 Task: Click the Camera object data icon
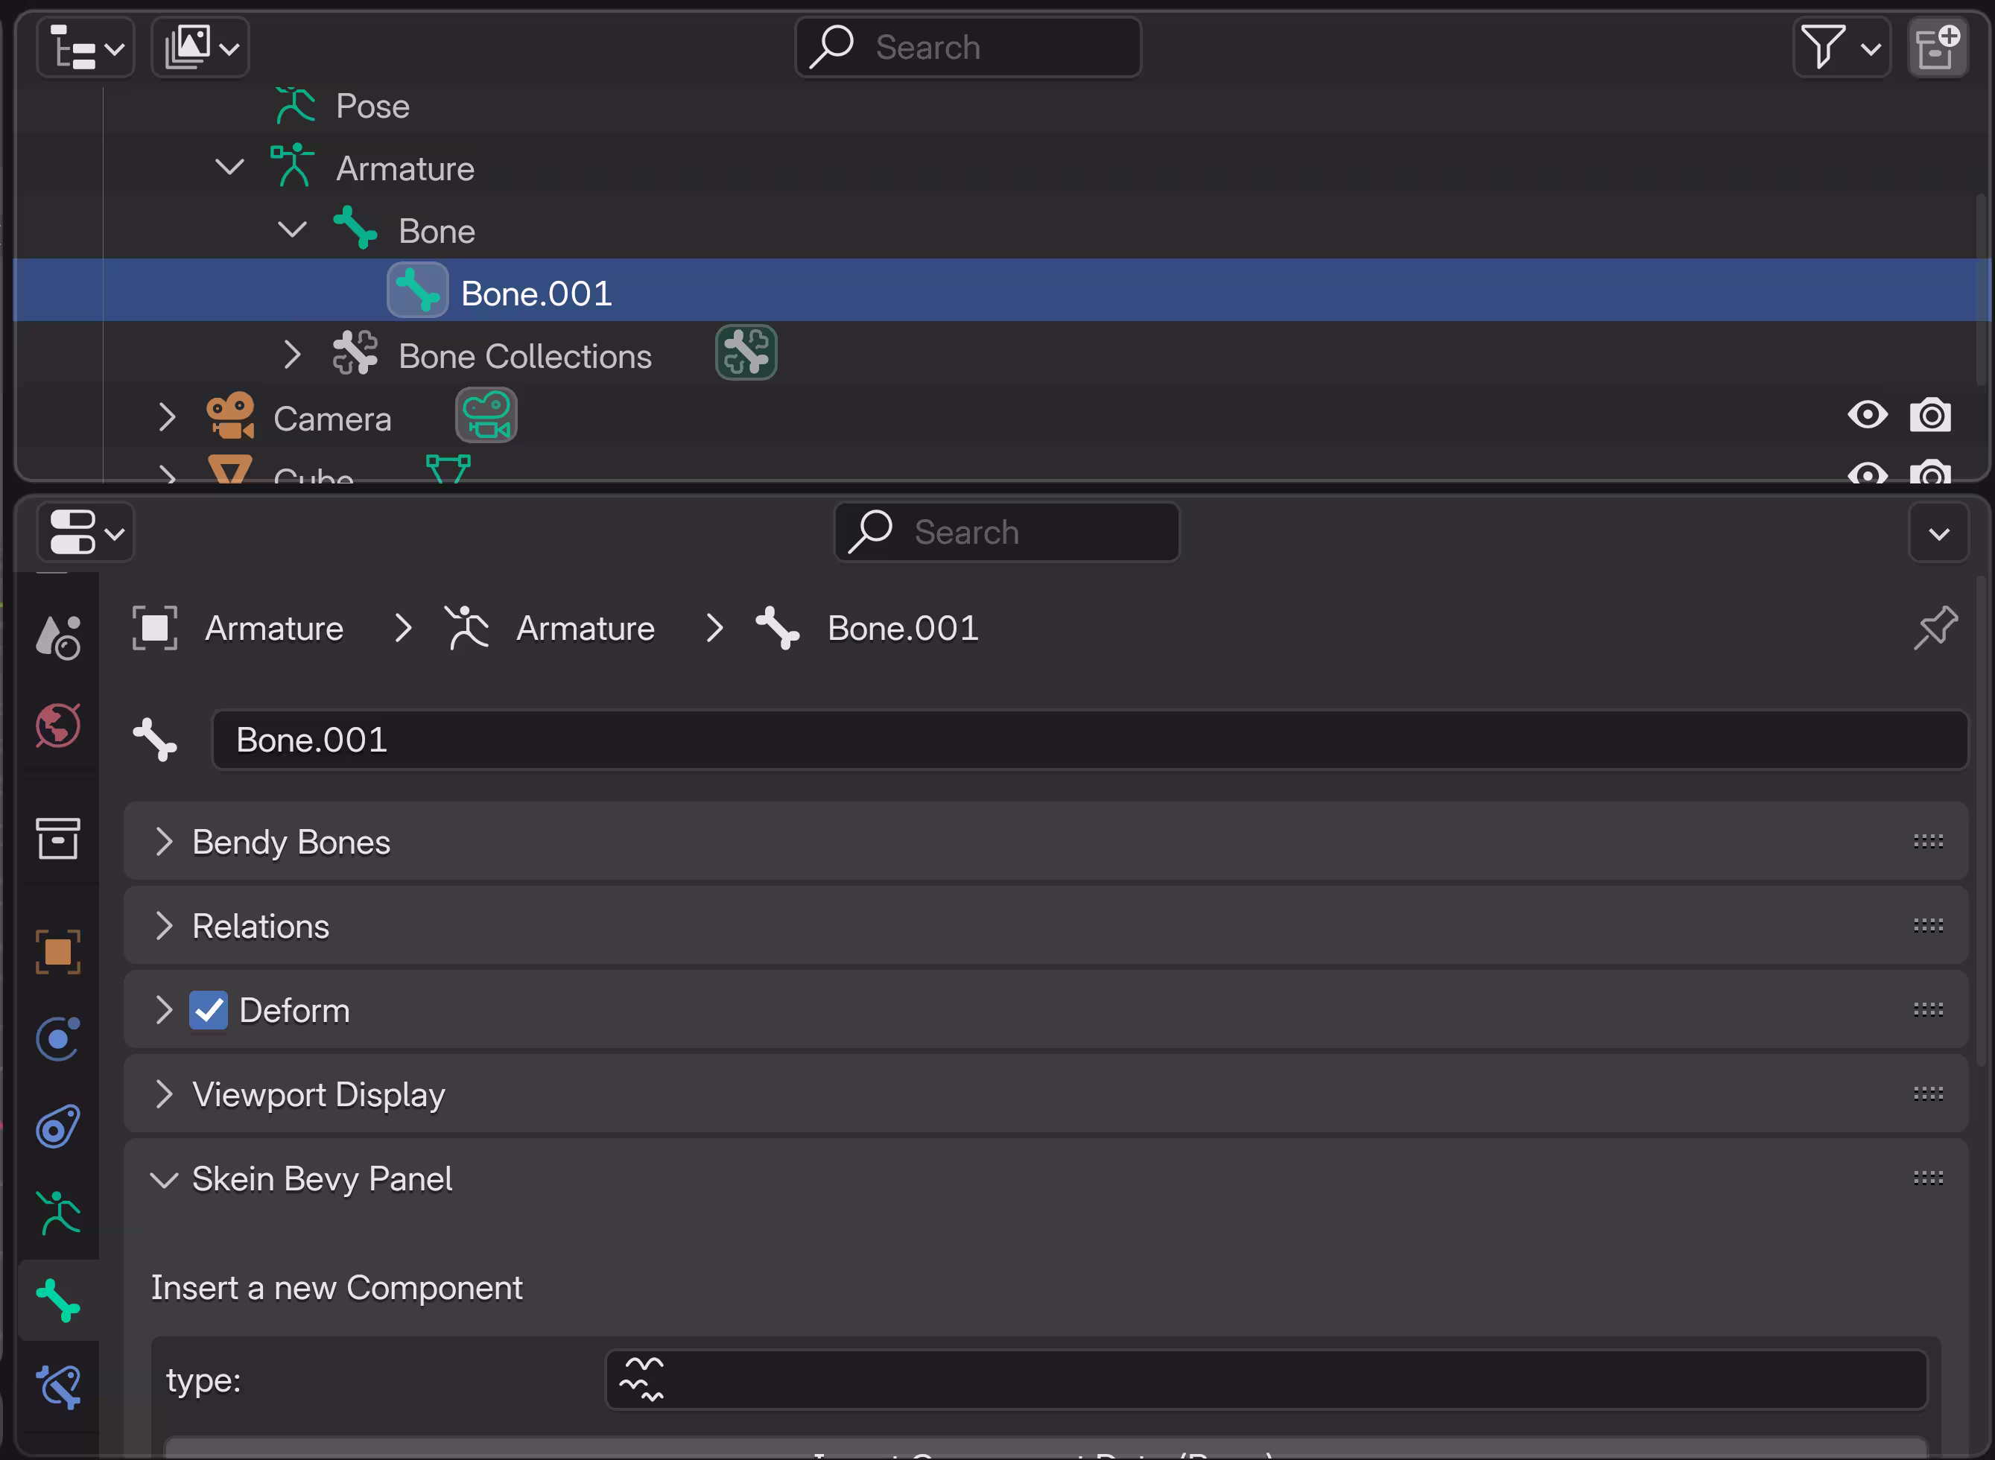[x=486, y=416]
